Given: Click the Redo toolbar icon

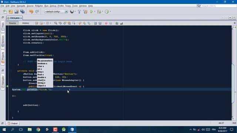Looking at the screenshot, I should point(37,11).
